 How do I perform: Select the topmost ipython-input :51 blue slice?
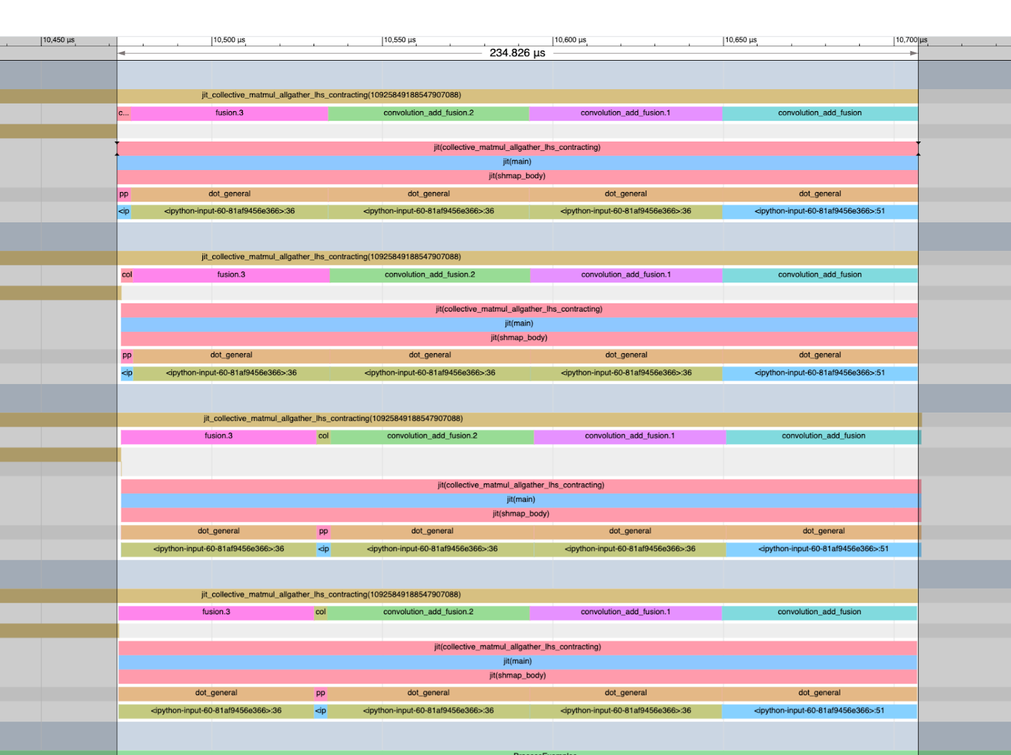[x=820, y=212]
